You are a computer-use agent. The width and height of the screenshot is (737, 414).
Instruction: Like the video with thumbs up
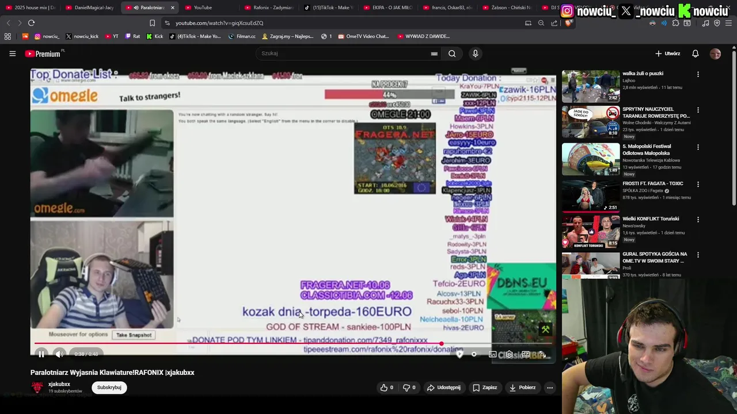coord(387,388)
